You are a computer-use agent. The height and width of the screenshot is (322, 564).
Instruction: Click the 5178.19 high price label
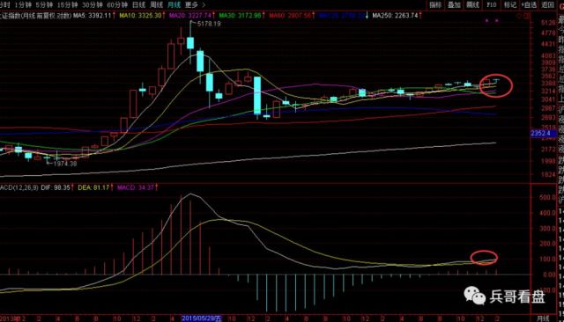(x=209, y=24)
